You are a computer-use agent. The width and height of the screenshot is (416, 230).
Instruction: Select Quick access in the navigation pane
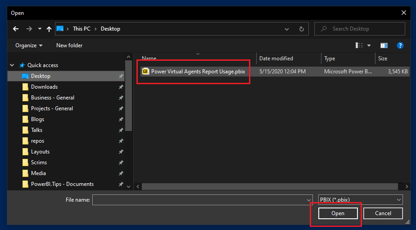pyautogui.click(x=42, y=65)
